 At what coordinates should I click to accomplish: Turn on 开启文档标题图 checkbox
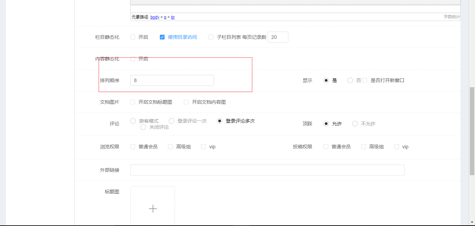(x=133, y=102)
